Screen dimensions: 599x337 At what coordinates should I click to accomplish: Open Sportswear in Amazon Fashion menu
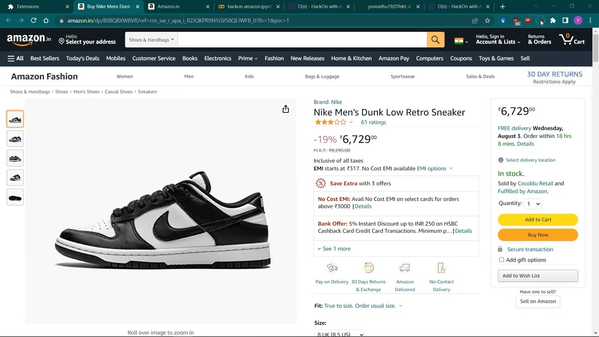[403, 76]
